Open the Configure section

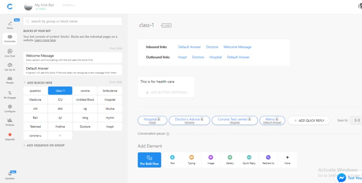10,108
